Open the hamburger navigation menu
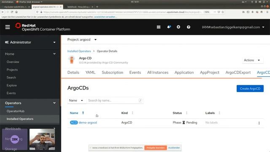 8,27
